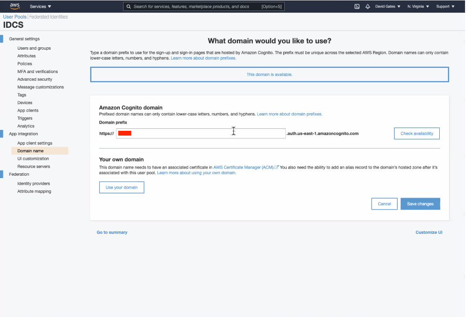The image size is (466, 317).
Task: Open Devices settings
Action: (25, 103)
